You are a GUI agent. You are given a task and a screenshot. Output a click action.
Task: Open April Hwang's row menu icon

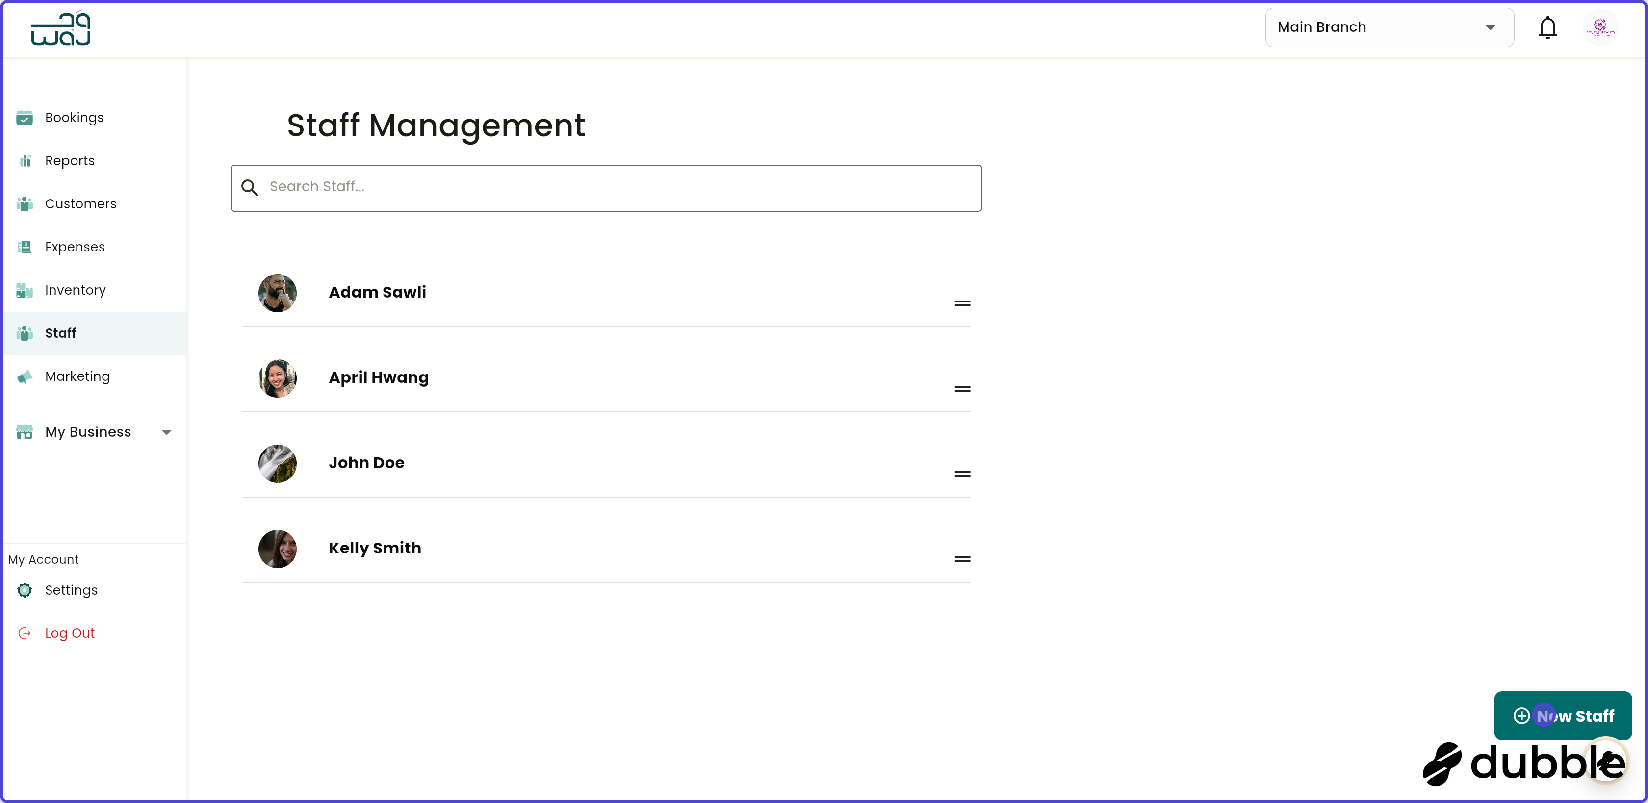pyautogui.click(x=962, y=389)
